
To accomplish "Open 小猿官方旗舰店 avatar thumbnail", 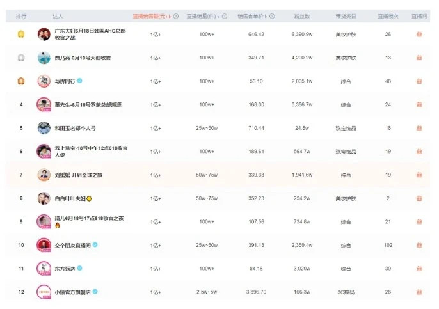I will (x=44, y=292).
